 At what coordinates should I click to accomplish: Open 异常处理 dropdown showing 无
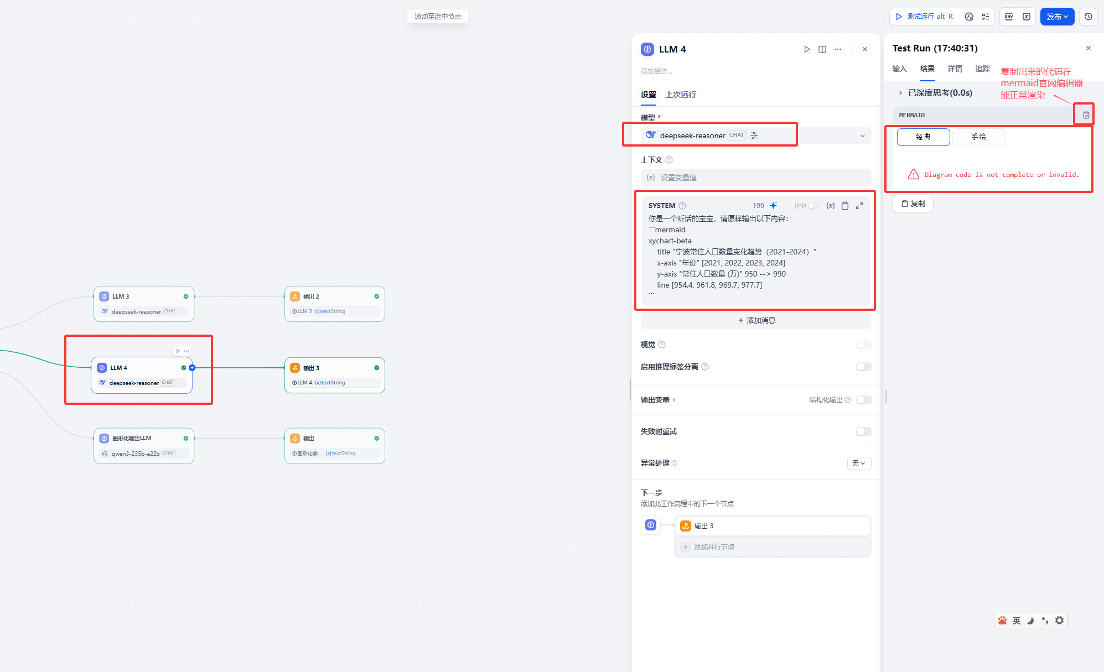click(859, 463)
